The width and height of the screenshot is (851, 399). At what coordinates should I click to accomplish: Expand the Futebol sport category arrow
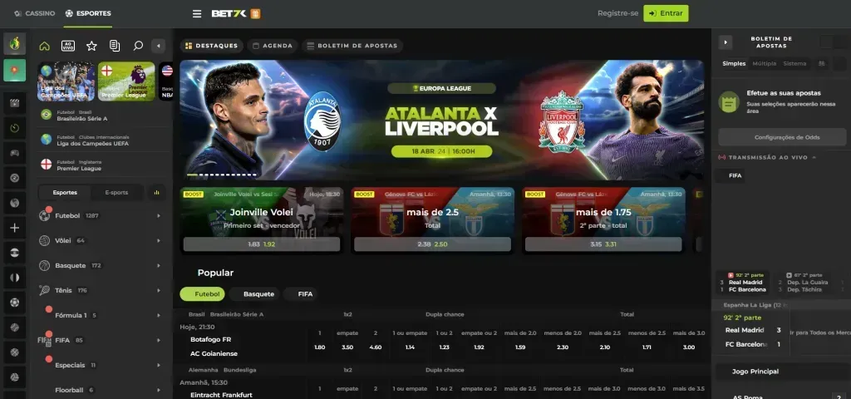coord(159,216)
